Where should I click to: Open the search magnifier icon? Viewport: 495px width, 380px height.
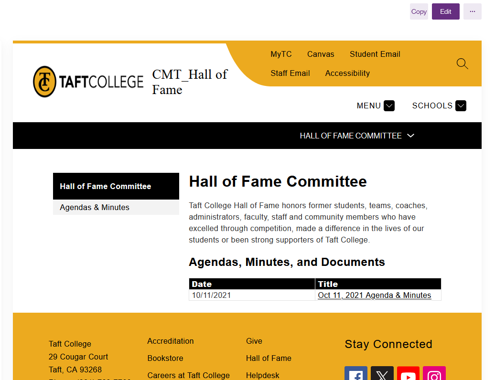(462, 63)
